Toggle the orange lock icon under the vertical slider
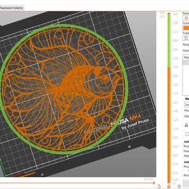 pos(169,186)
